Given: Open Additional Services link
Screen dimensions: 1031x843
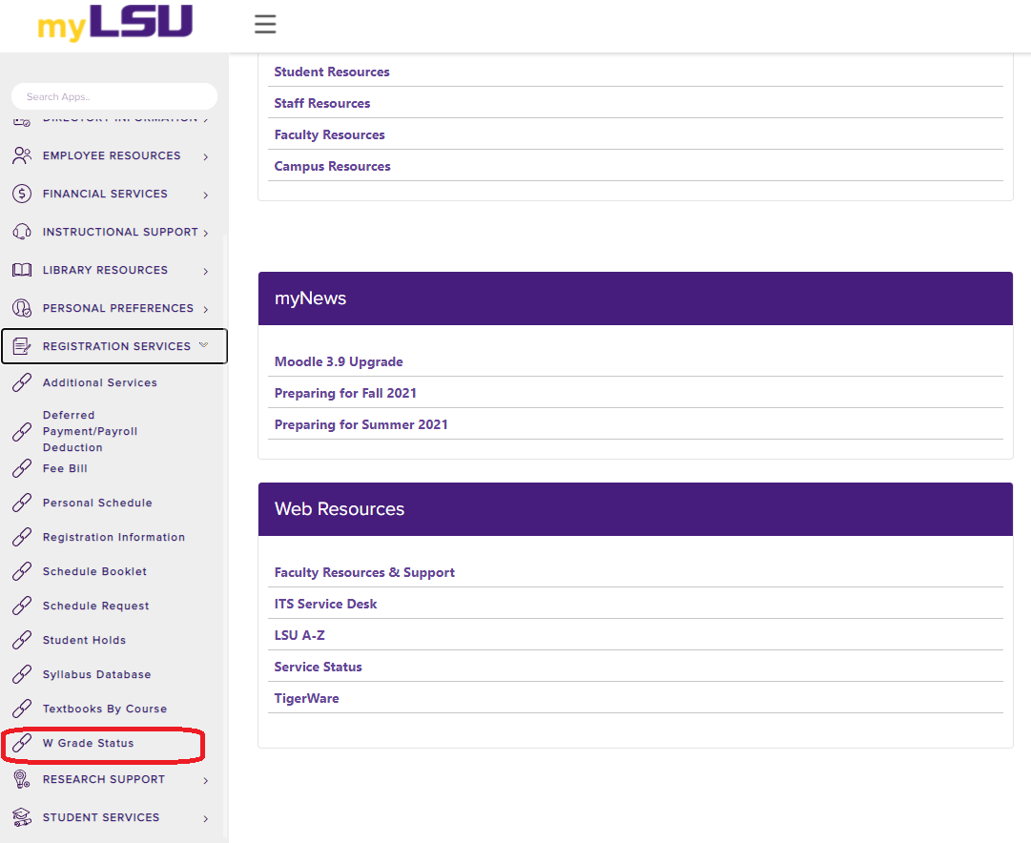Looking at the screenshot, I should pos(100,382).
